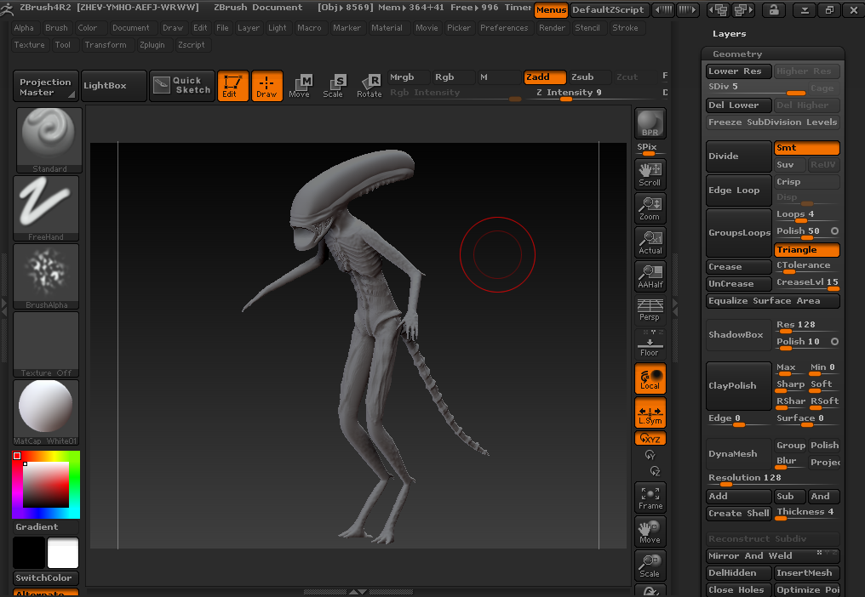
Task: Select the Scroll canvas tool
Action: pyautogui.click(x=650, y=174)
